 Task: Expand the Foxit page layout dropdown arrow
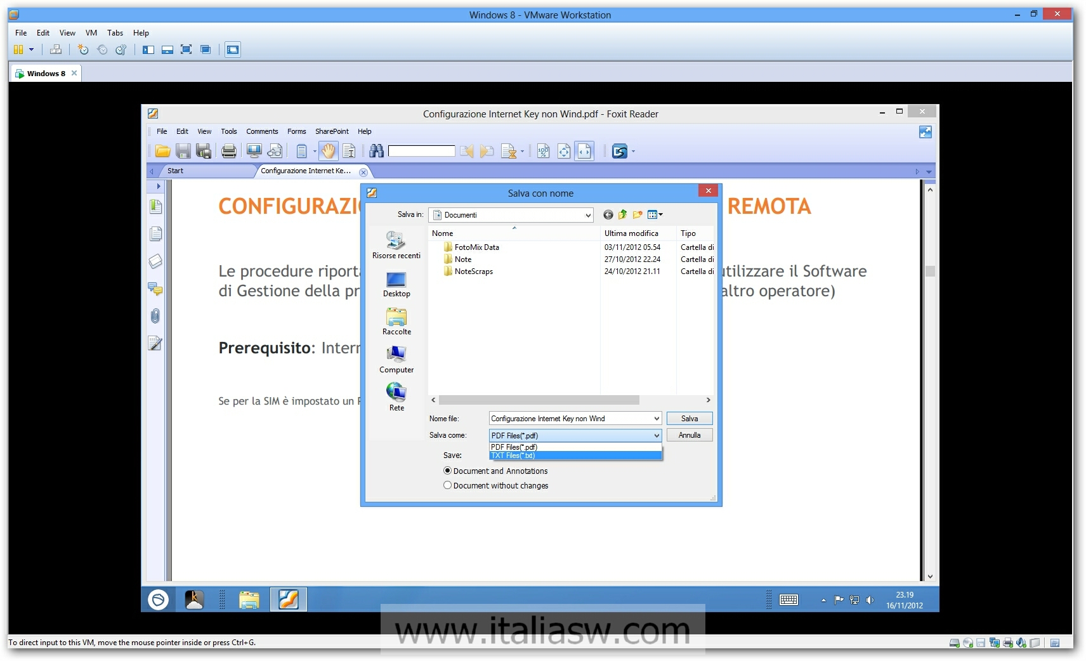pyautogui.click(x=315, y=151)
